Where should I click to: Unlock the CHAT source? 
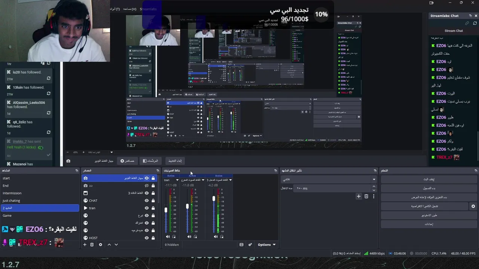(153, 201)
